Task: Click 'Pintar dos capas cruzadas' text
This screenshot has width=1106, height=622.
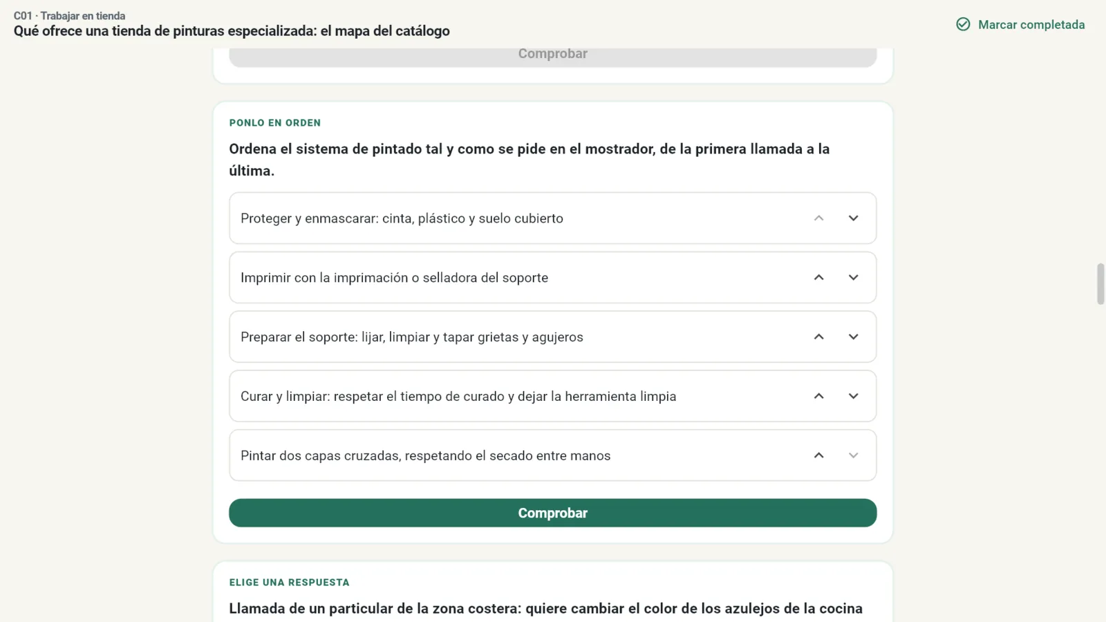Action: (x=425, y=456)
